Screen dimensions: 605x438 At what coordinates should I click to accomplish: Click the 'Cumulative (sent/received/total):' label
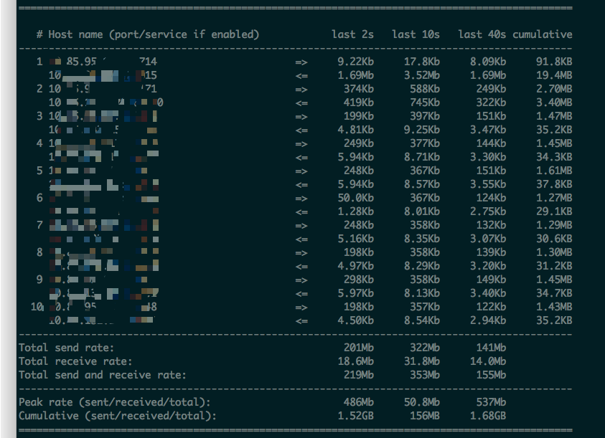click(x=117, y=416)
